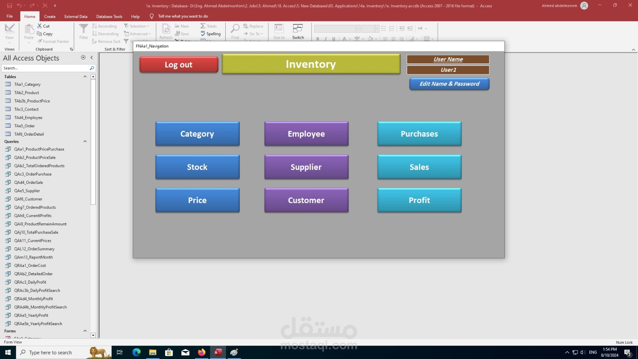Collapse the navigation pane with the shutter arrow
This screenshot has height=359, width=638.
pyautogui.click(x=92, y=58)
